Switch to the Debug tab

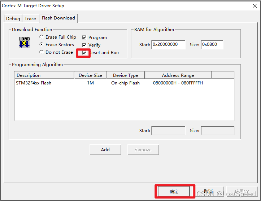(13, 19)
